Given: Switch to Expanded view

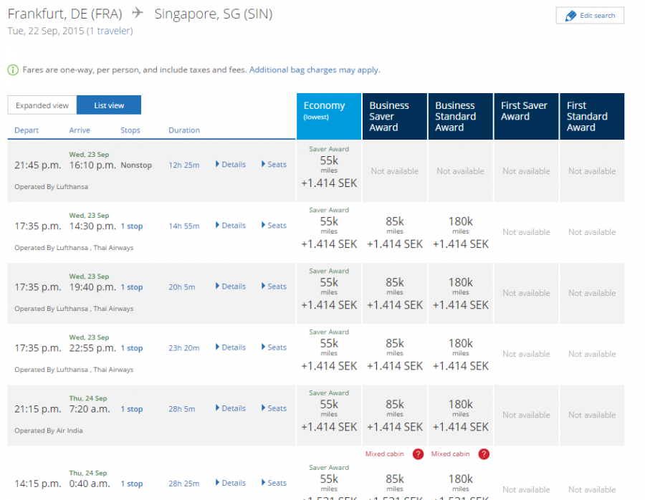Looking at the screenshot, I should click(x=42, y=105).
